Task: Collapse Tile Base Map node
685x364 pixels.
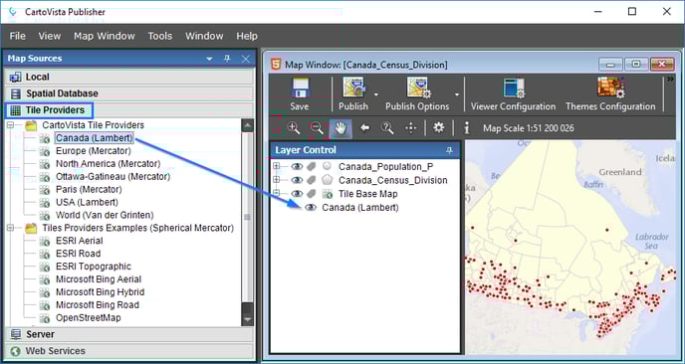Action: (276, 193)
